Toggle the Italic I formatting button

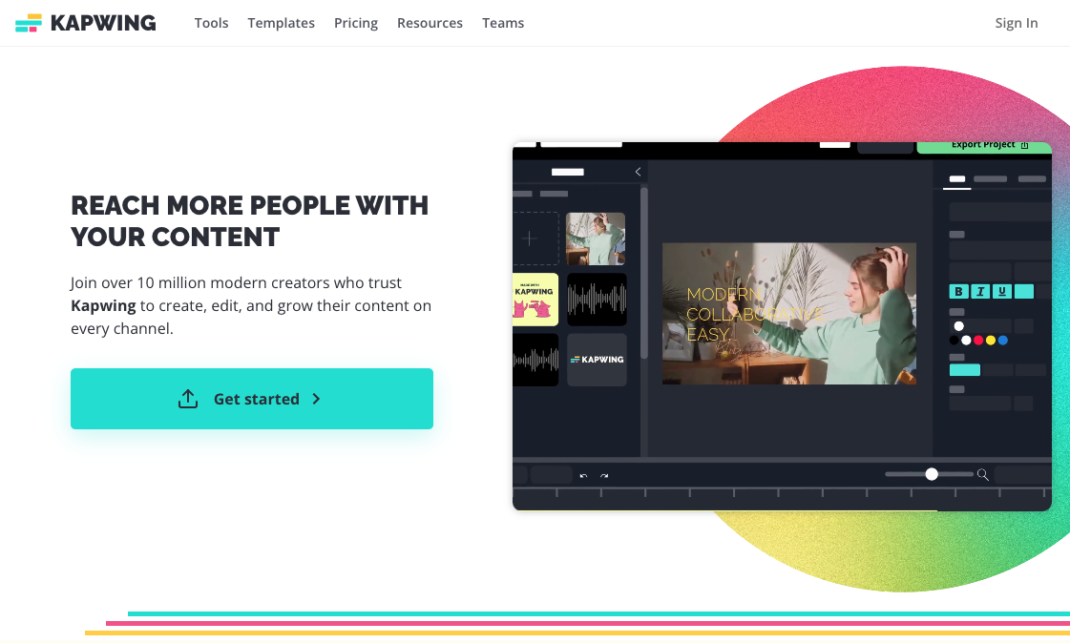(x=980, y=292)
